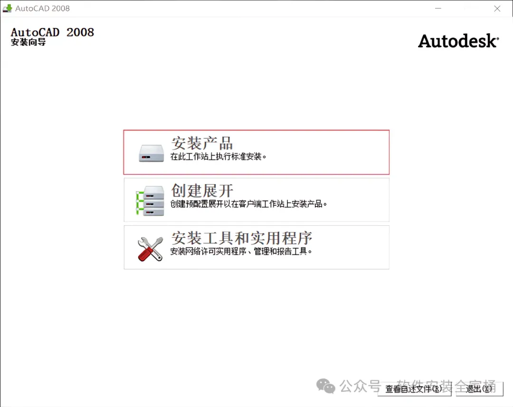
Task: Select the 创建展开 heading
Action: tap(202, 190)
